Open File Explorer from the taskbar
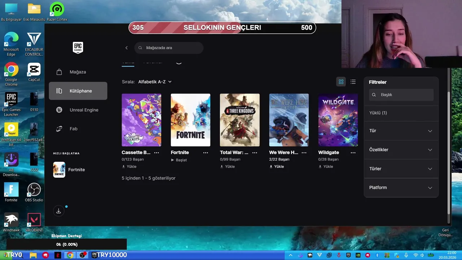The width and height of the screenshot is (462, 260). (x=33, y=255)
